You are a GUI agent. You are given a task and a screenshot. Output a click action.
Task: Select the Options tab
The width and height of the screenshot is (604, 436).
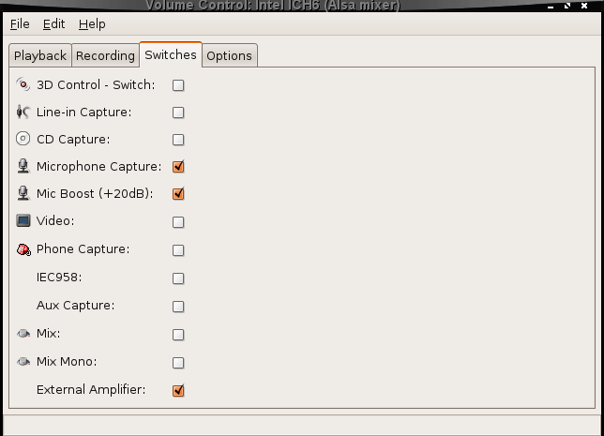coord(229,55)
